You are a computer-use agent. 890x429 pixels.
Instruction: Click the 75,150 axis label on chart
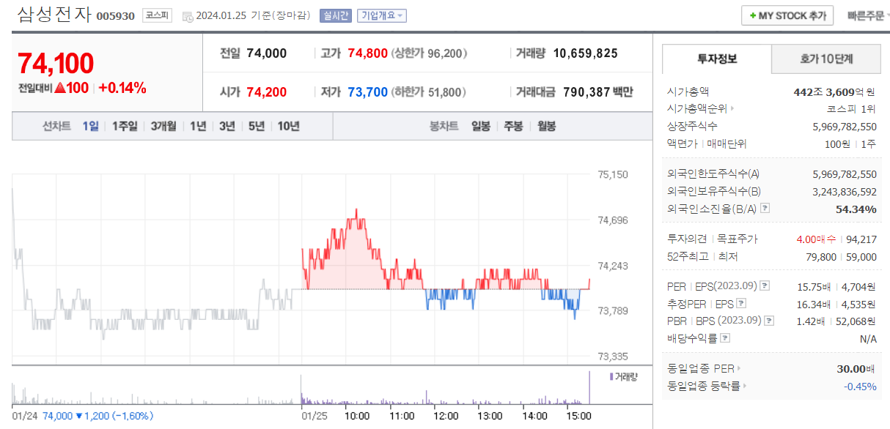614,174
